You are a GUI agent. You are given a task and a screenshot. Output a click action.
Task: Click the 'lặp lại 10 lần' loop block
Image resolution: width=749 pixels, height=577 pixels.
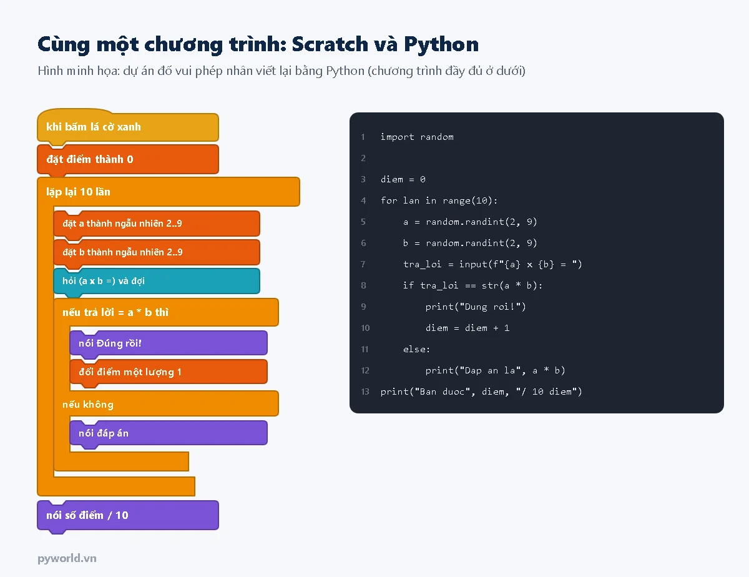pyautogui.click(x=169, y=192)
